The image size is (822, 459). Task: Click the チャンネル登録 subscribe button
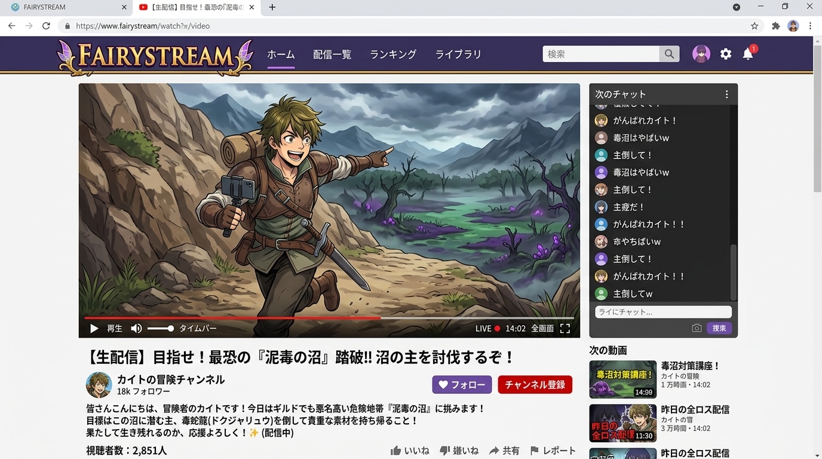535,385
